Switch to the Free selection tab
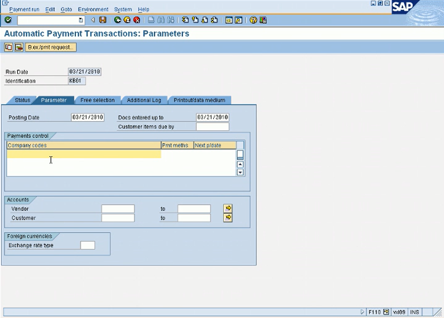 coord(97,100)
